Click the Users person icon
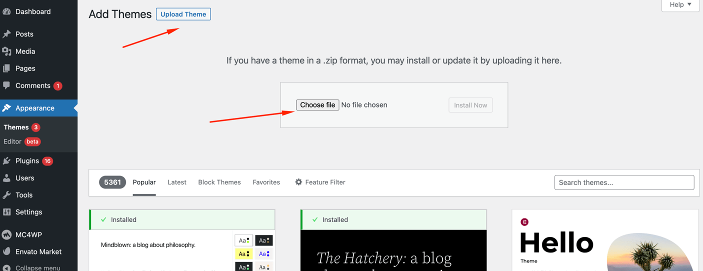703x271 pixels. (x=7, y=178)
